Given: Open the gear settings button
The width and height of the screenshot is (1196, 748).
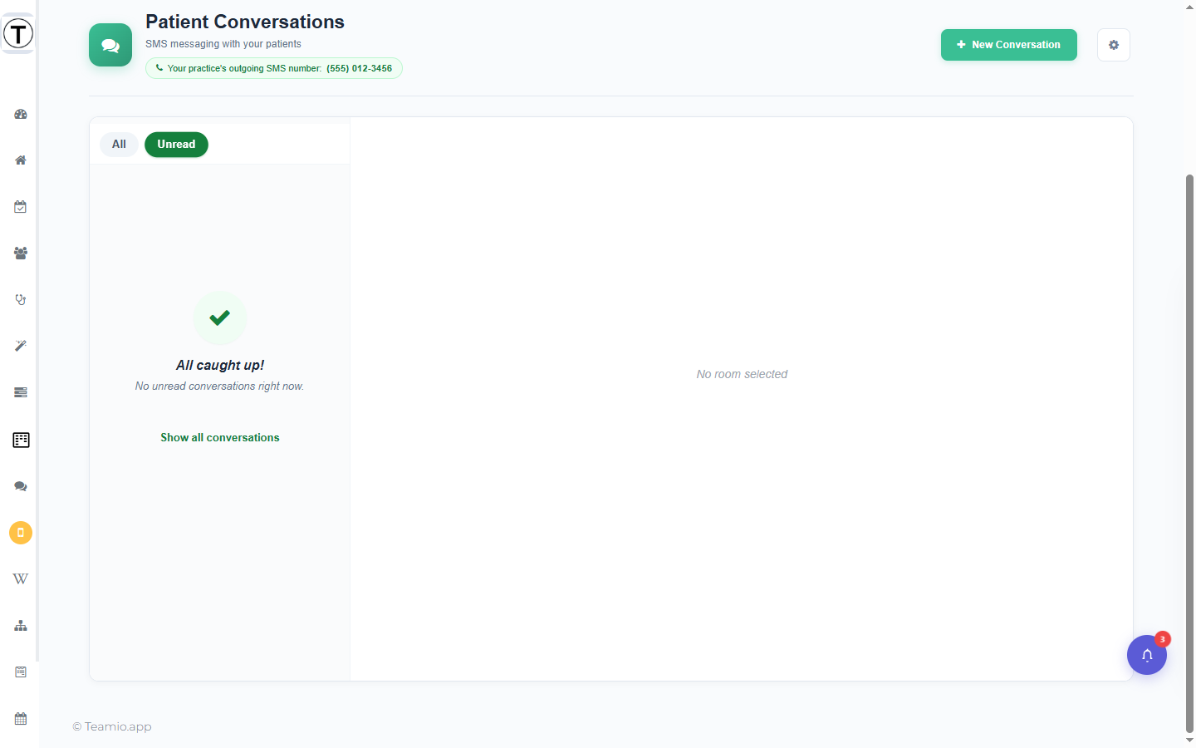Looking at the screenshot, I should pos(1114,45).
